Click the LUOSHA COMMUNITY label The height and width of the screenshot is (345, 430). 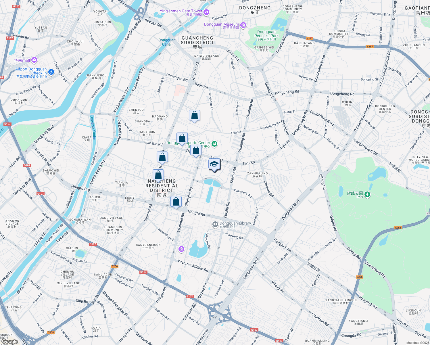coord(339,34)
